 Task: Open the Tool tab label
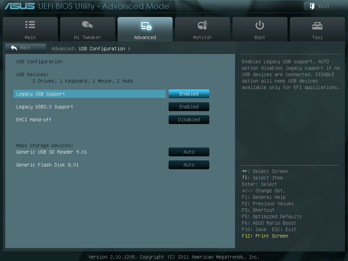pos(317,37)
